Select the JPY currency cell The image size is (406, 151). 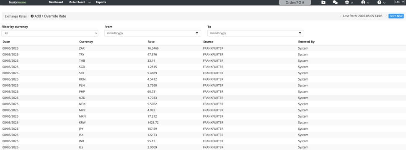tap(82, 129)
